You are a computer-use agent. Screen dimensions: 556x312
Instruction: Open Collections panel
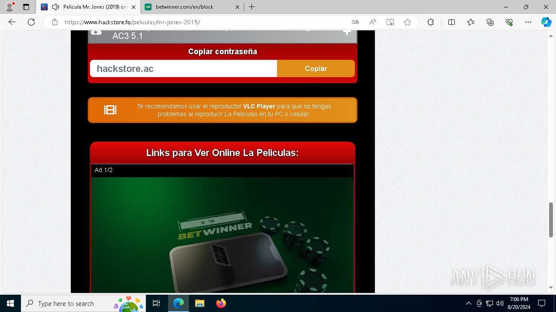click(x=490, y=22)
